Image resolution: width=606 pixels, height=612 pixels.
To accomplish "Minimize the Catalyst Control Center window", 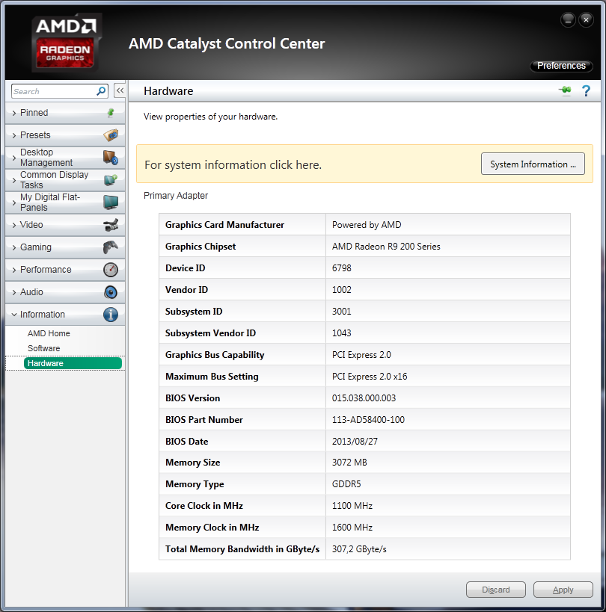I will (x=568, y=19).
